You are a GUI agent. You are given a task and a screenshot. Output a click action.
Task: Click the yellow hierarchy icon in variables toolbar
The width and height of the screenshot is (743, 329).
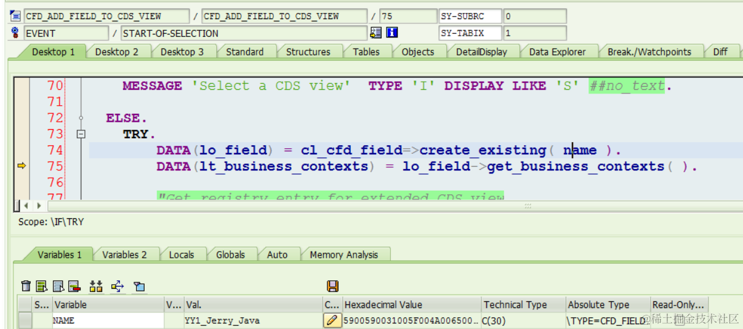[96, 286]
